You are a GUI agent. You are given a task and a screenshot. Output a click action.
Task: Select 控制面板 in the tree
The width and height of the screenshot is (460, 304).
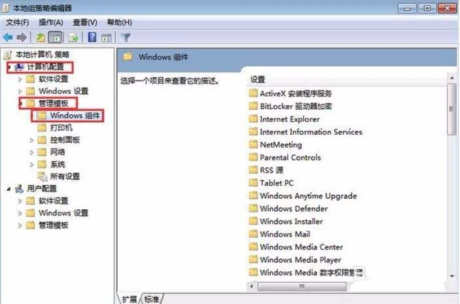click(65, 140)
